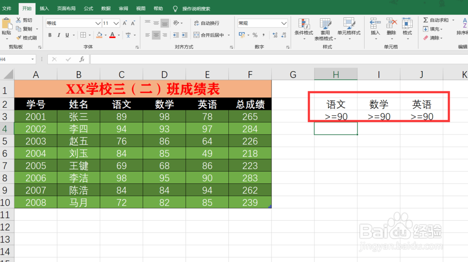This screenshot has height=262, width=468.
Task: Open Font group dialog launcher
Action: (x=137, y=47)
